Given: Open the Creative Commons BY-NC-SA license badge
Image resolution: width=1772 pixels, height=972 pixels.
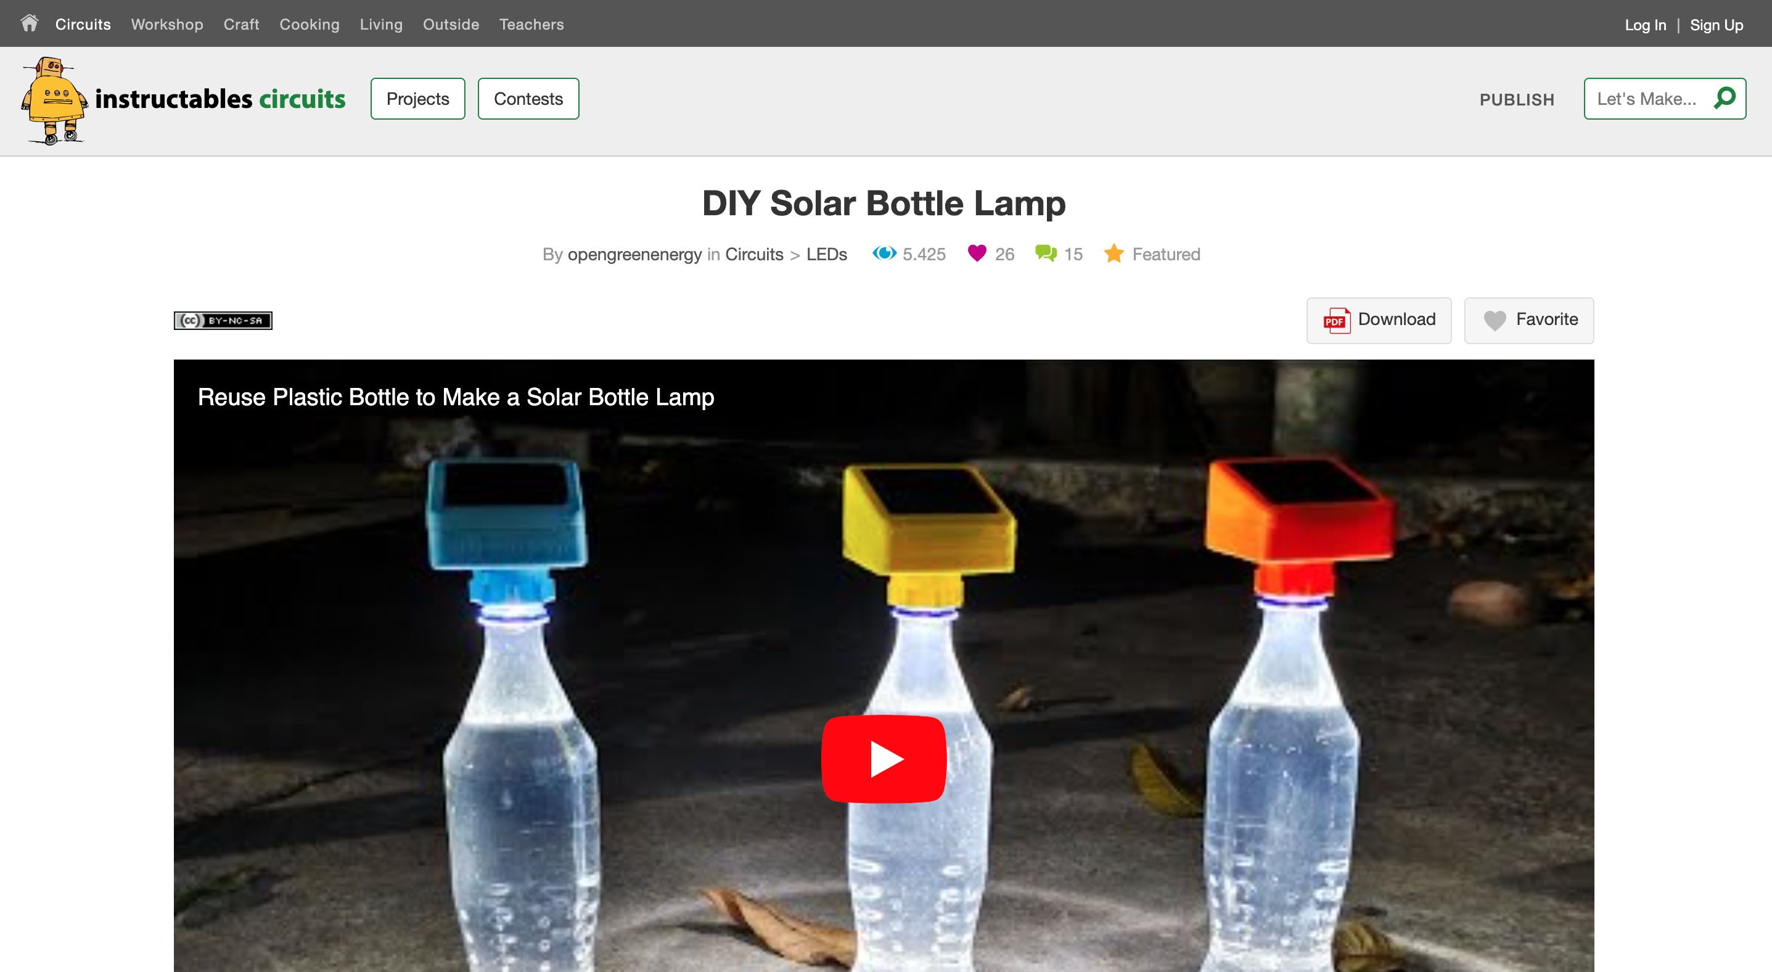Looking at the screenshot, I should pos(223,321).
